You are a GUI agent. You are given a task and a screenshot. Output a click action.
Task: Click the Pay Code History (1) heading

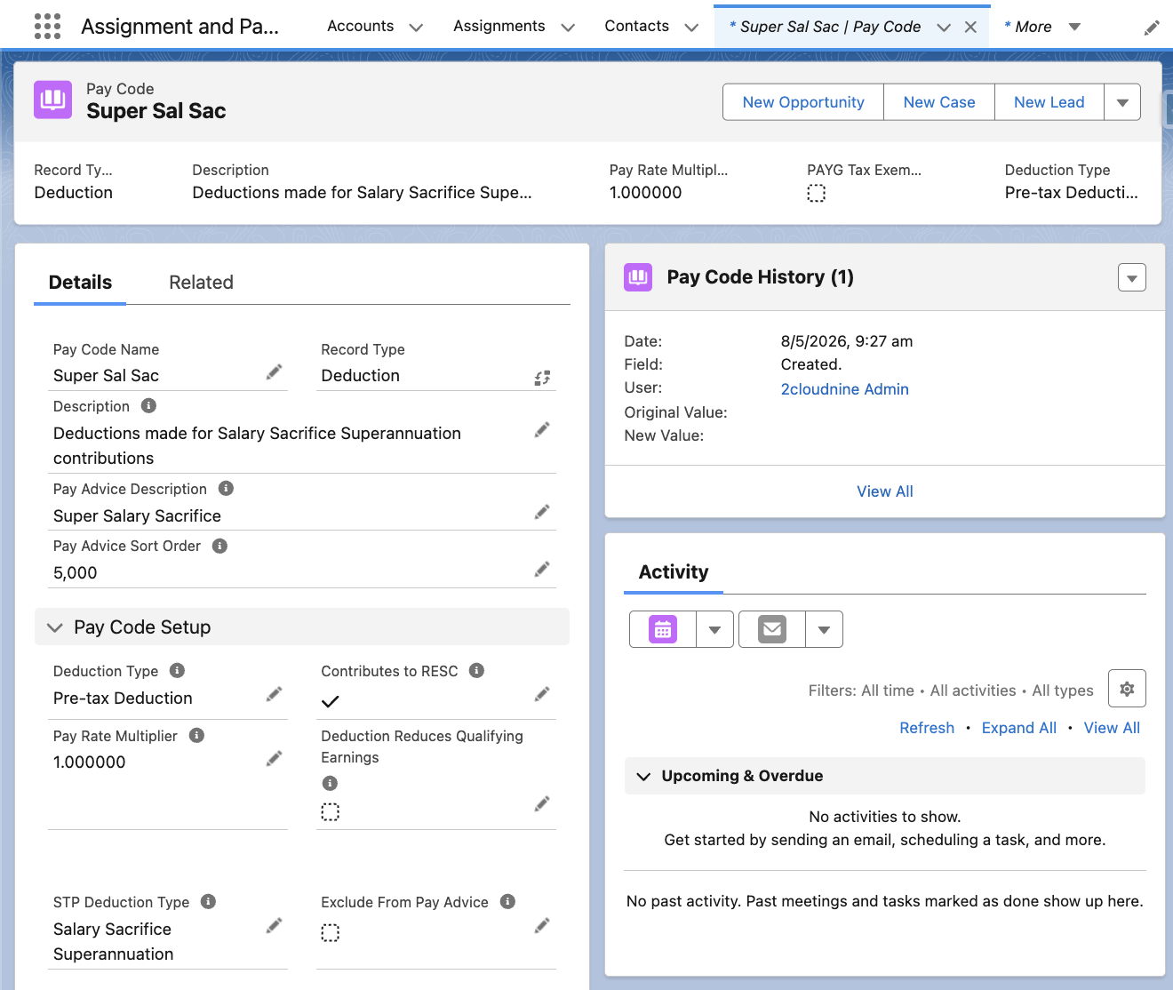click(760, 277)
